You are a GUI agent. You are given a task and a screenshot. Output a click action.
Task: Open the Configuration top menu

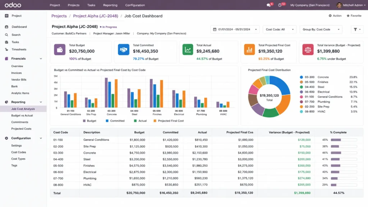135,5
